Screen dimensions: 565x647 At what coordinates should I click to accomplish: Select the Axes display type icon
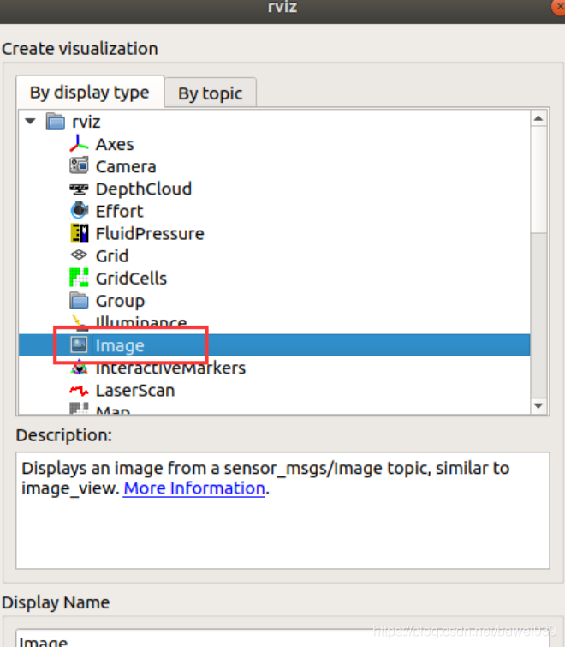tap(79, 144)
